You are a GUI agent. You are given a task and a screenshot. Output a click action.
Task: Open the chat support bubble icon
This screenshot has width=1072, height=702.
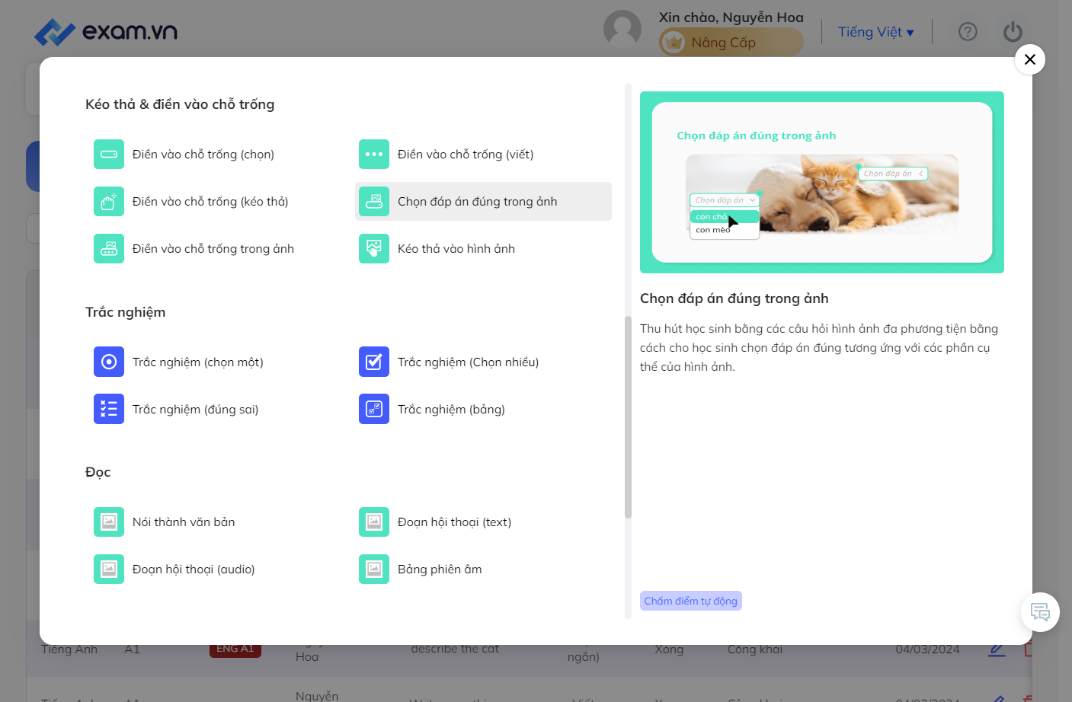pos(1040,612)
